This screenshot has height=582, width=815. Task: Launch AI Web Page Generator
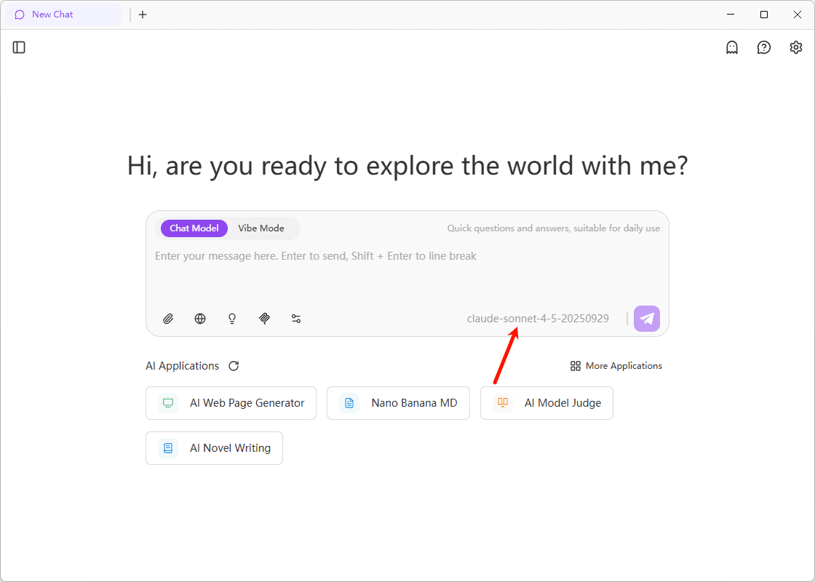pyautogui.click(x=231, y=403)
